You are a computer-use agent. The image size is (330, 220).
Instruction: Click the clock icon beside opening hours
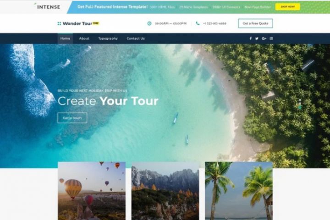149,23
